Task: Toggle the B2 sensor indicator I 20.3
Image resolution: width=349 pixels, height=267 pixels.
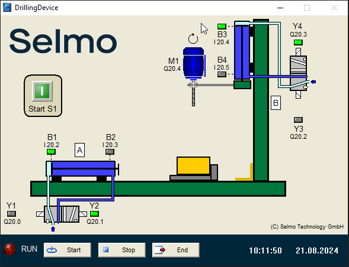Action: [110, 152]
